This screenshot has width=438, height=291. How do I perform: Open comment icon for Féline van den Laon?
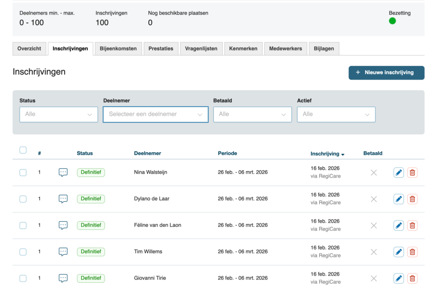pyautogui.click(x=63, y=225)
